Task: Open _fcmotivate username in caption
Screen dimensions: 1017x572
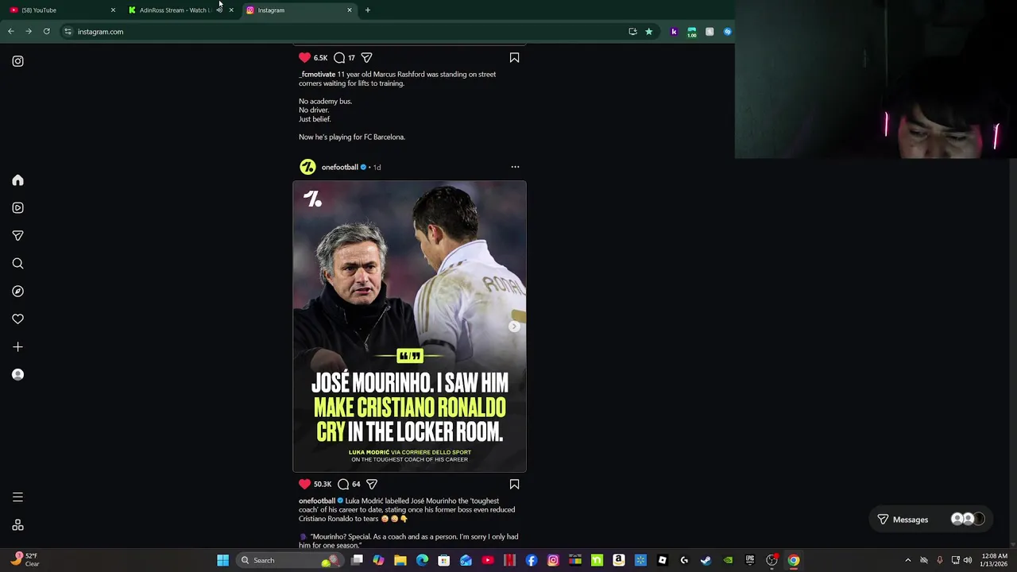Action: pos(317,74)
